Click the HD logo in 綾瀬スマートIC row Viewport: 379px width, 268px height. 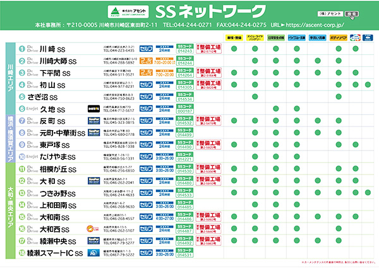click(x=93, y=253)
